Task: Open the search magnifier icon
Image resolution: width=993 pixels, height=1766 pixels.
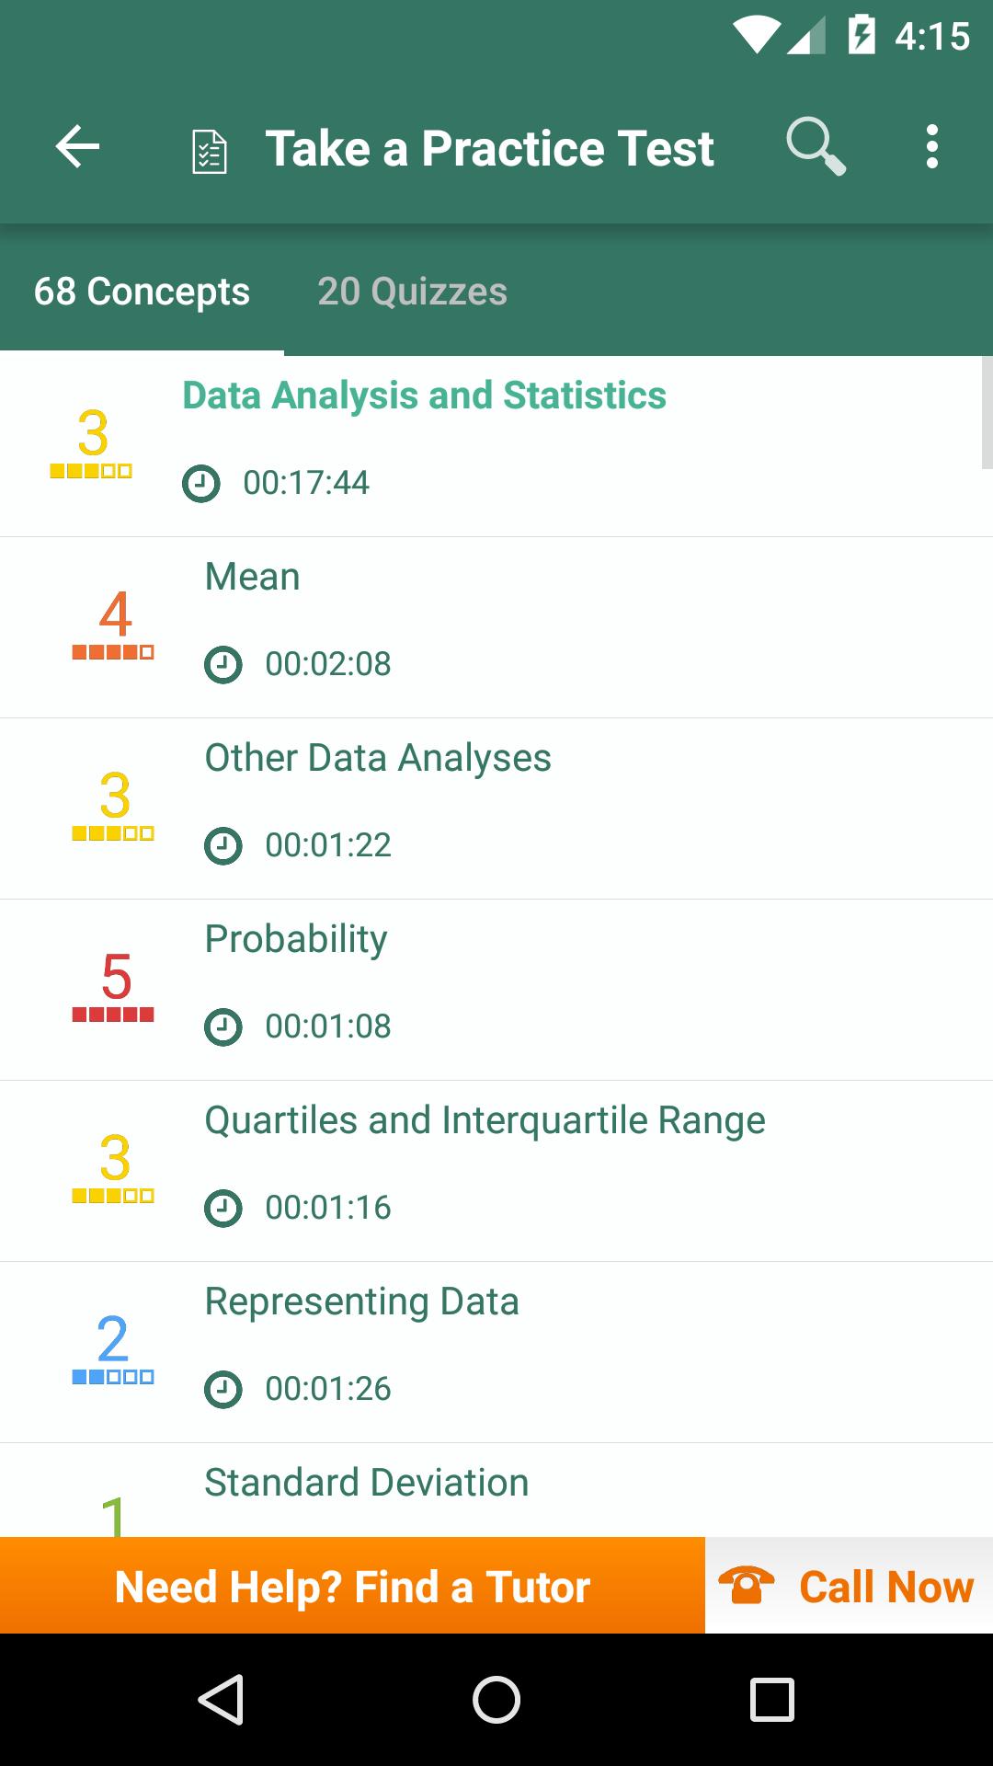Action: pos(816,147)
